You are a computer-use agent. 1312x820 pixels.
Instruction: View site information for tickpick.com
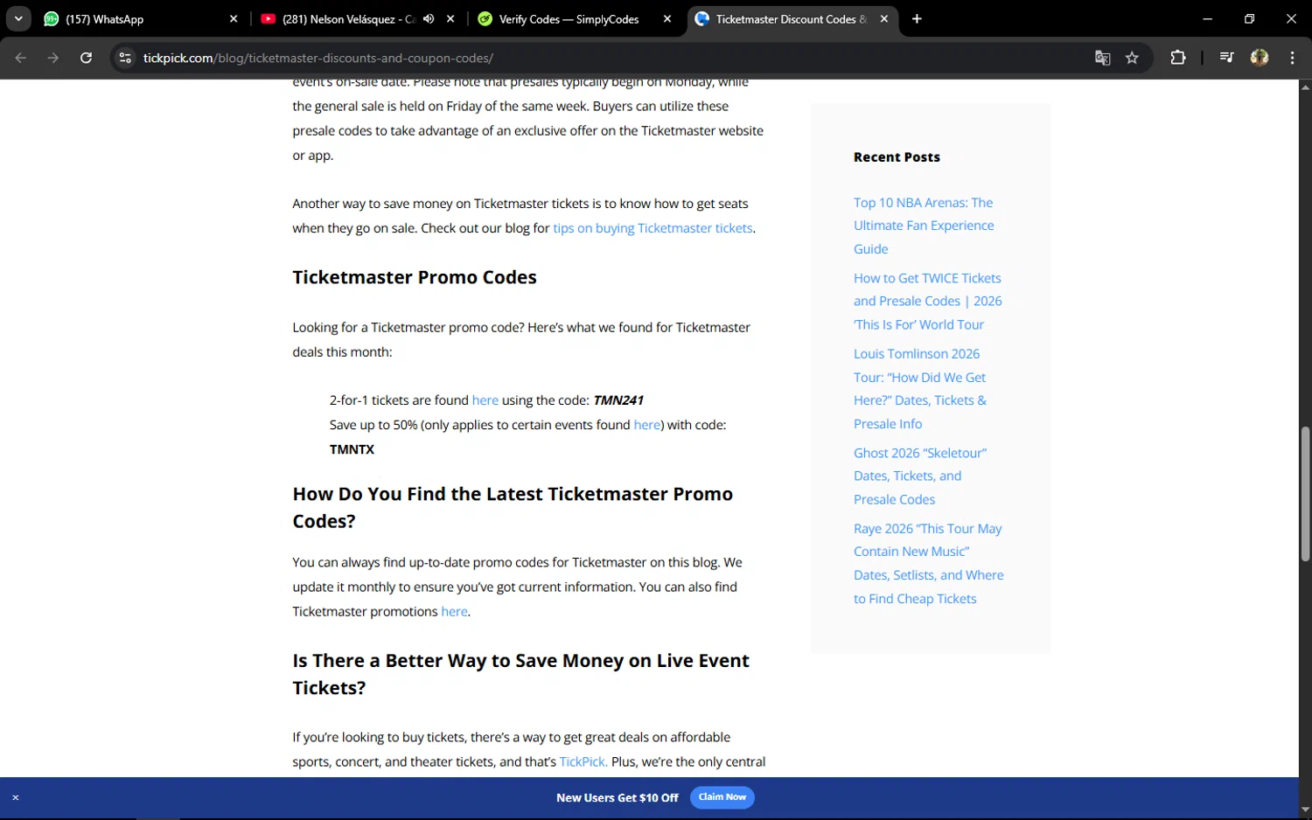click(x=125, y=58)
